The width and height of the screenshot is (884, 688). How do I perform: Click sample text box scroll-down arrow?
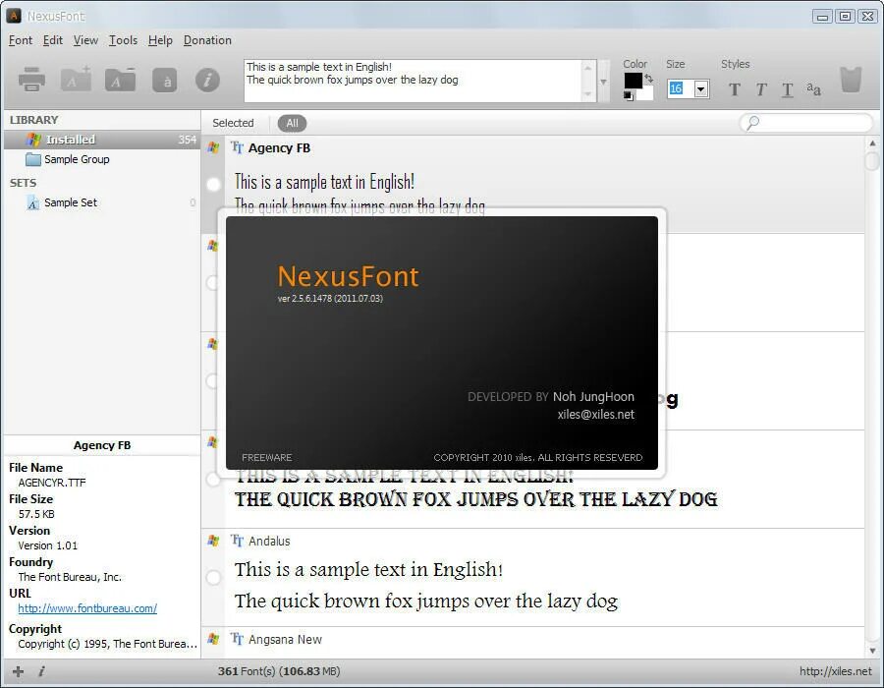[x=588, y=94]
